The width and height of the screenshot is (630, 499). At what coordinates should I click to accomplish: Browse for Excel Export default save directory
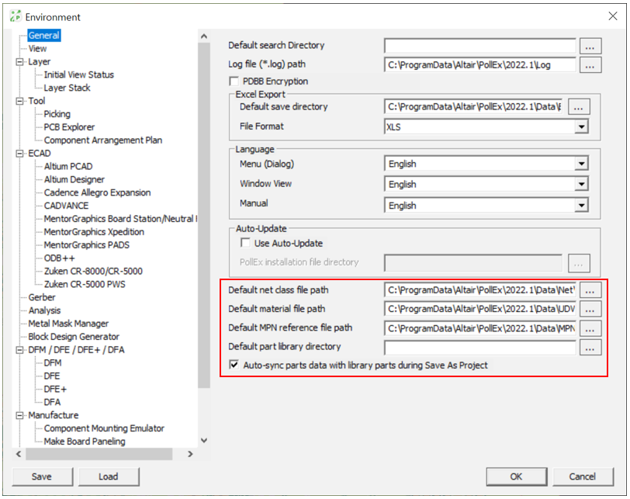coord(581,107)
